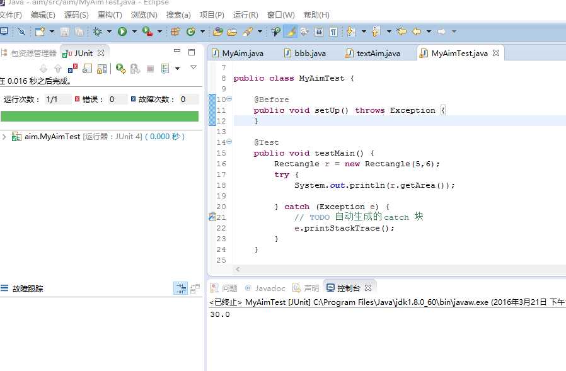This screenshot has height=371, width=566.
Task: Switch to the 包资源管理器 view tab
Action: [30, 53]
